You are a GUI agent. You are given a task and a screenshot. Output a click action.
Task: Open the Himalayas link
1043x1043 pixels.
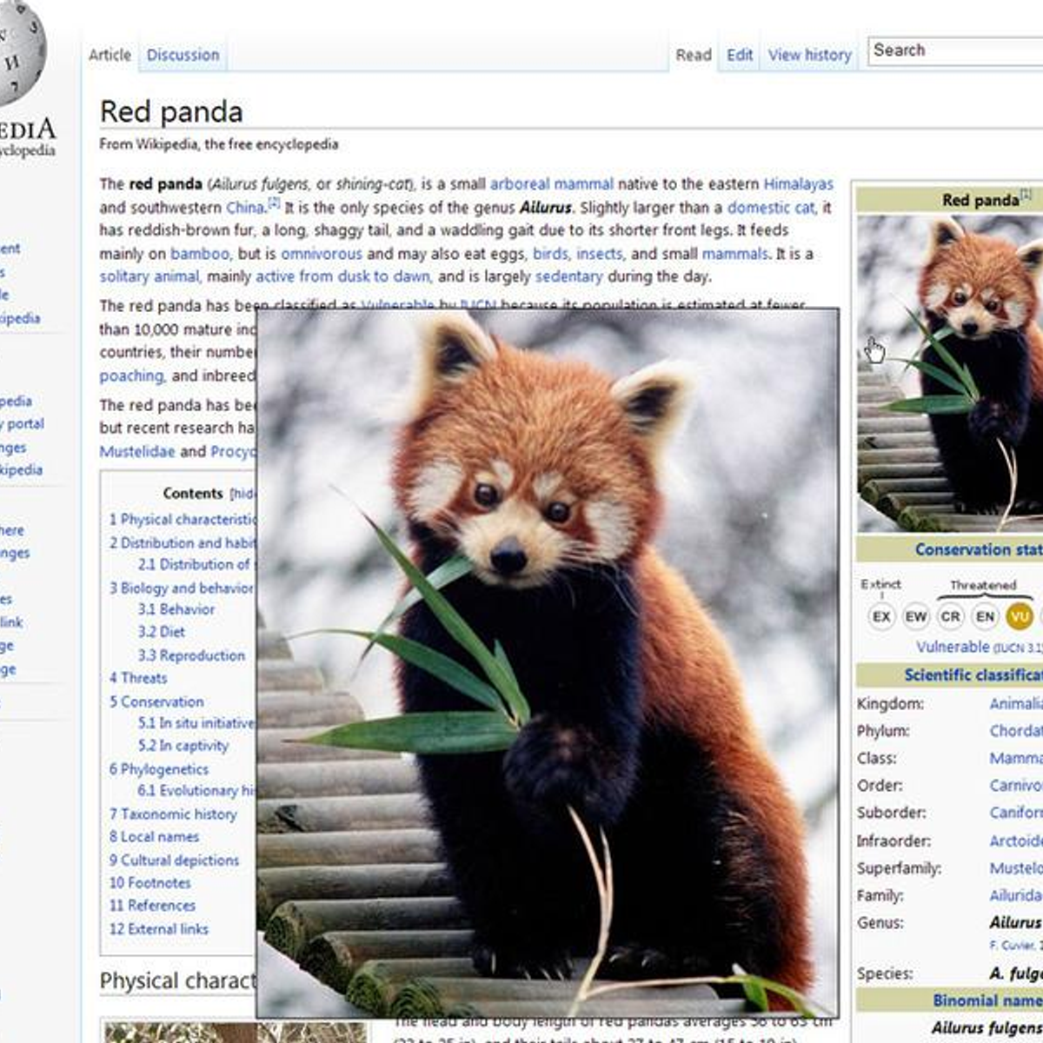798,184
